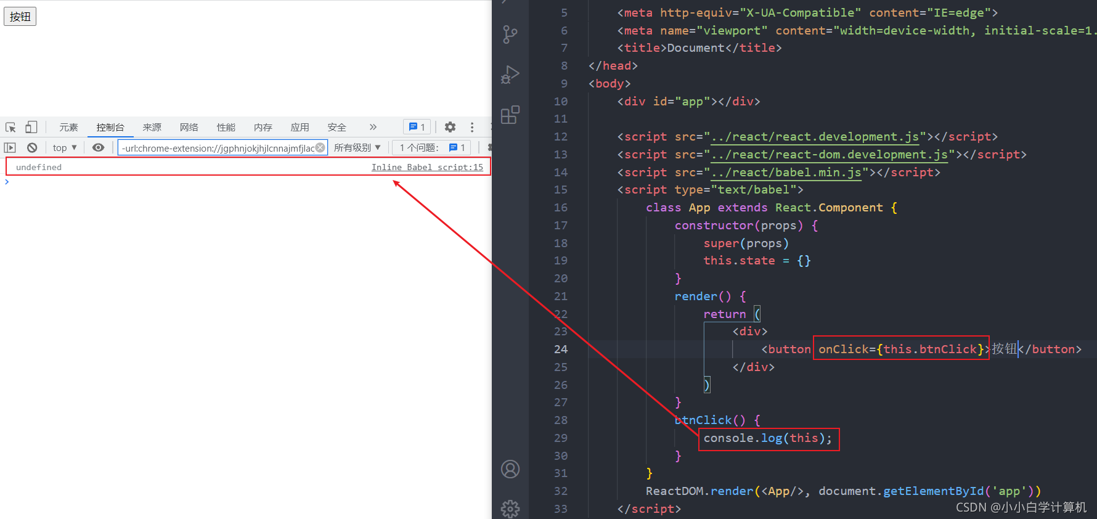The image size is (1097, 519).
Task: Switch to the 控制台 tab
Action: click(110, 127)
